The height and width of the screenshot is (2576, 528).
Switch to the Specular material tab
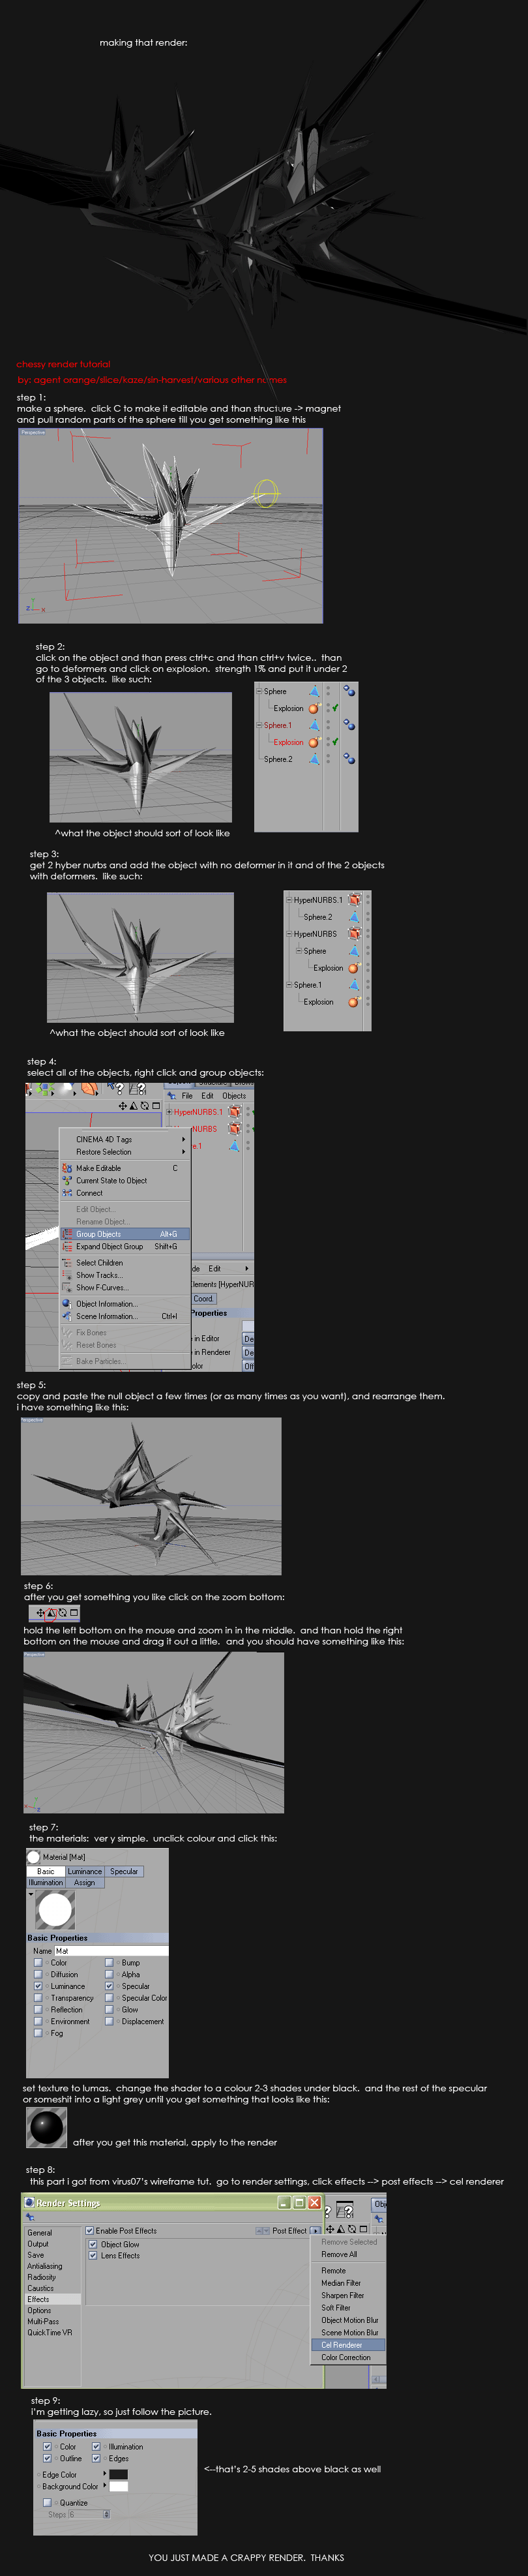[124, 1871]
